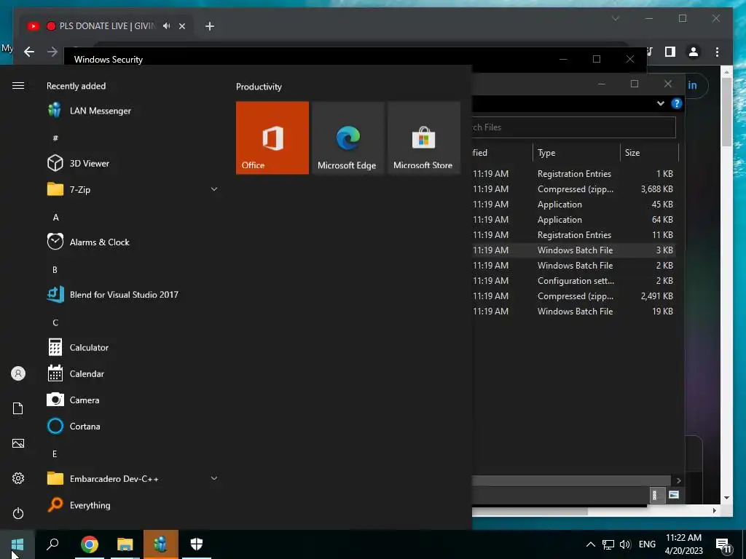Open the Microsoft Edge tile

(x=348, y=138)
